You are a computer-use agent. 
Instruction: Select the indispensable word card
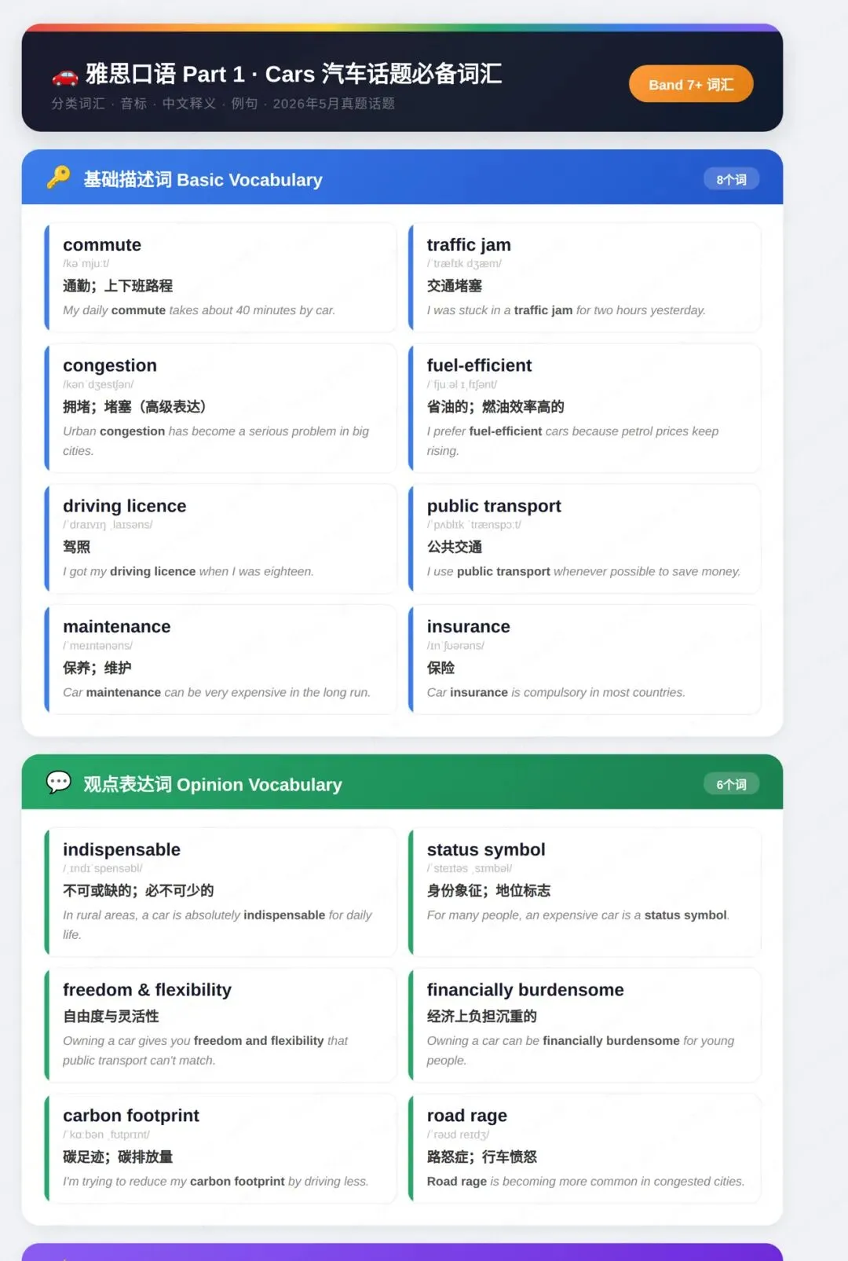221,892
